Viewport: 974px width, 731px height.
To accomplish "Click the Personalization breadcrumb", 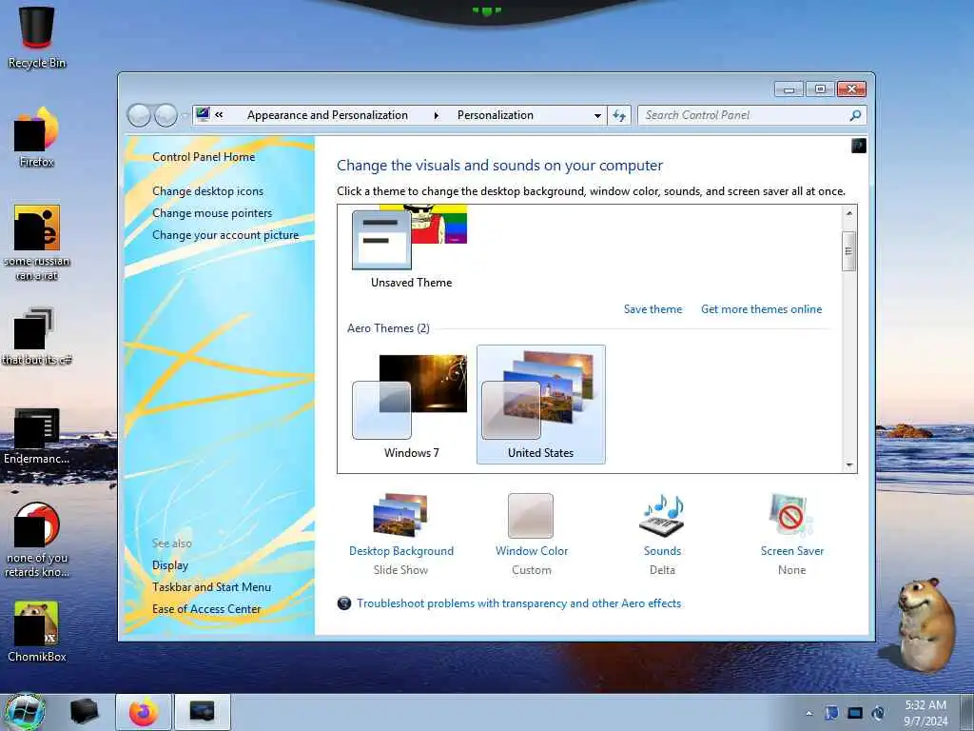I will pyautogui.click(x=495, y=115).
